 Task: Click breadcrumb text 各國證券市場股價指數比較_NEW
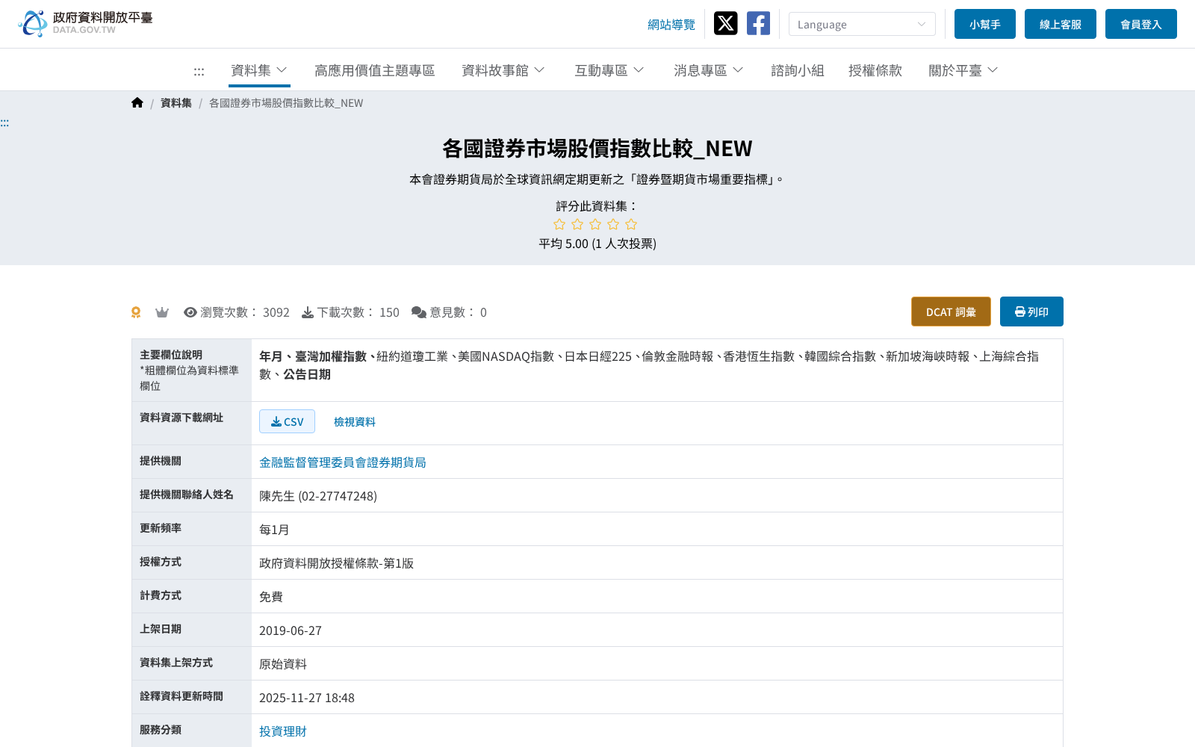click(286, 103)
